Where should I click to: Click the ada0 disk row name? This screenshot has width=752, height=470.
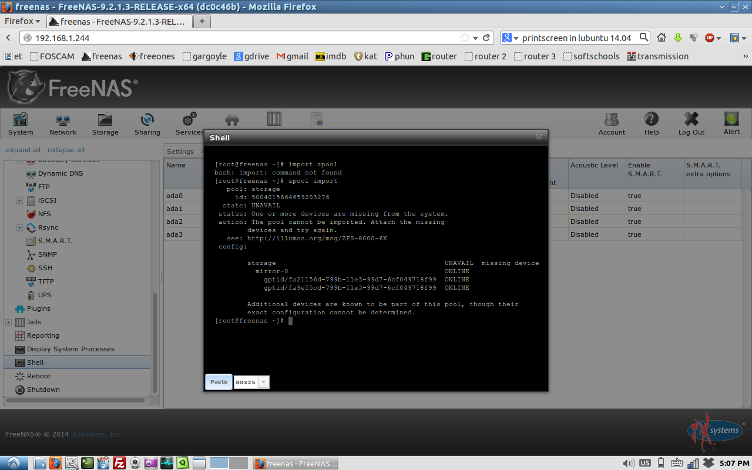(174, 196)
